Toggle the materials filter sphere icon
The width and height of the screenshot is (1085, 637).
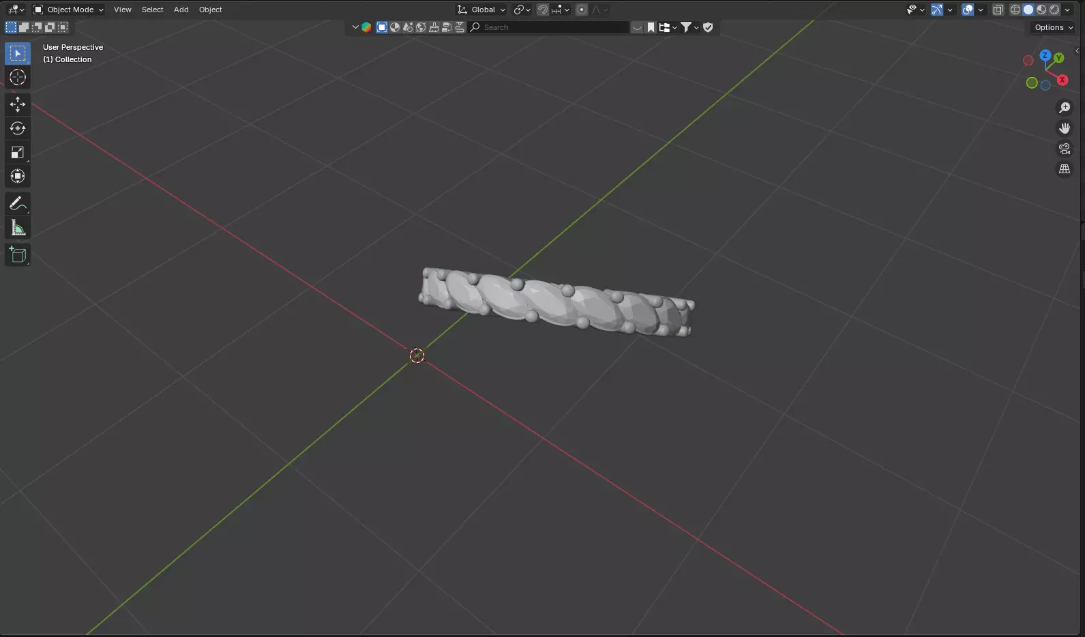395,27
